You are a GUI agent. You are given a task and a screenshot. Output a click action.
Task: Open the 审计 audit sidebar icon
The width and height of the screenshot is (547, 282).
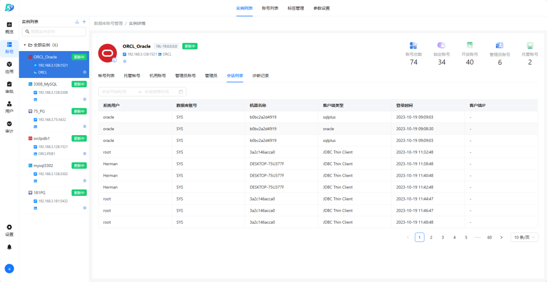[x=10, y=127]
